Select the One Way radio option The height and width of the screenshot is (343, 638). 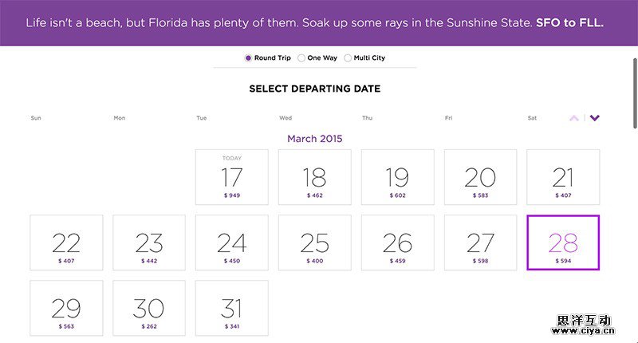pos(301,58)
